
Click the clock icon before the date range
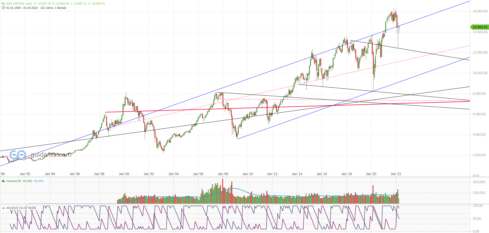tap(3, 8)
